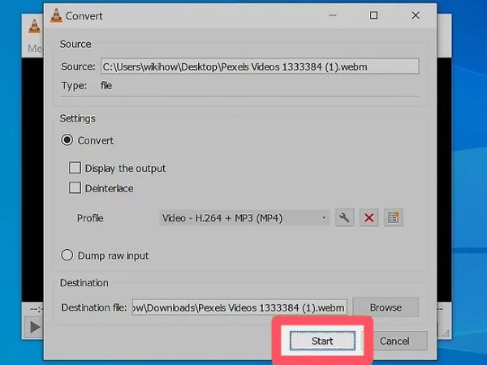Open the Profile dropdown Video - H.264 + MP3 (MP4)
Screen dimensions: 487x365
point(244,218)
